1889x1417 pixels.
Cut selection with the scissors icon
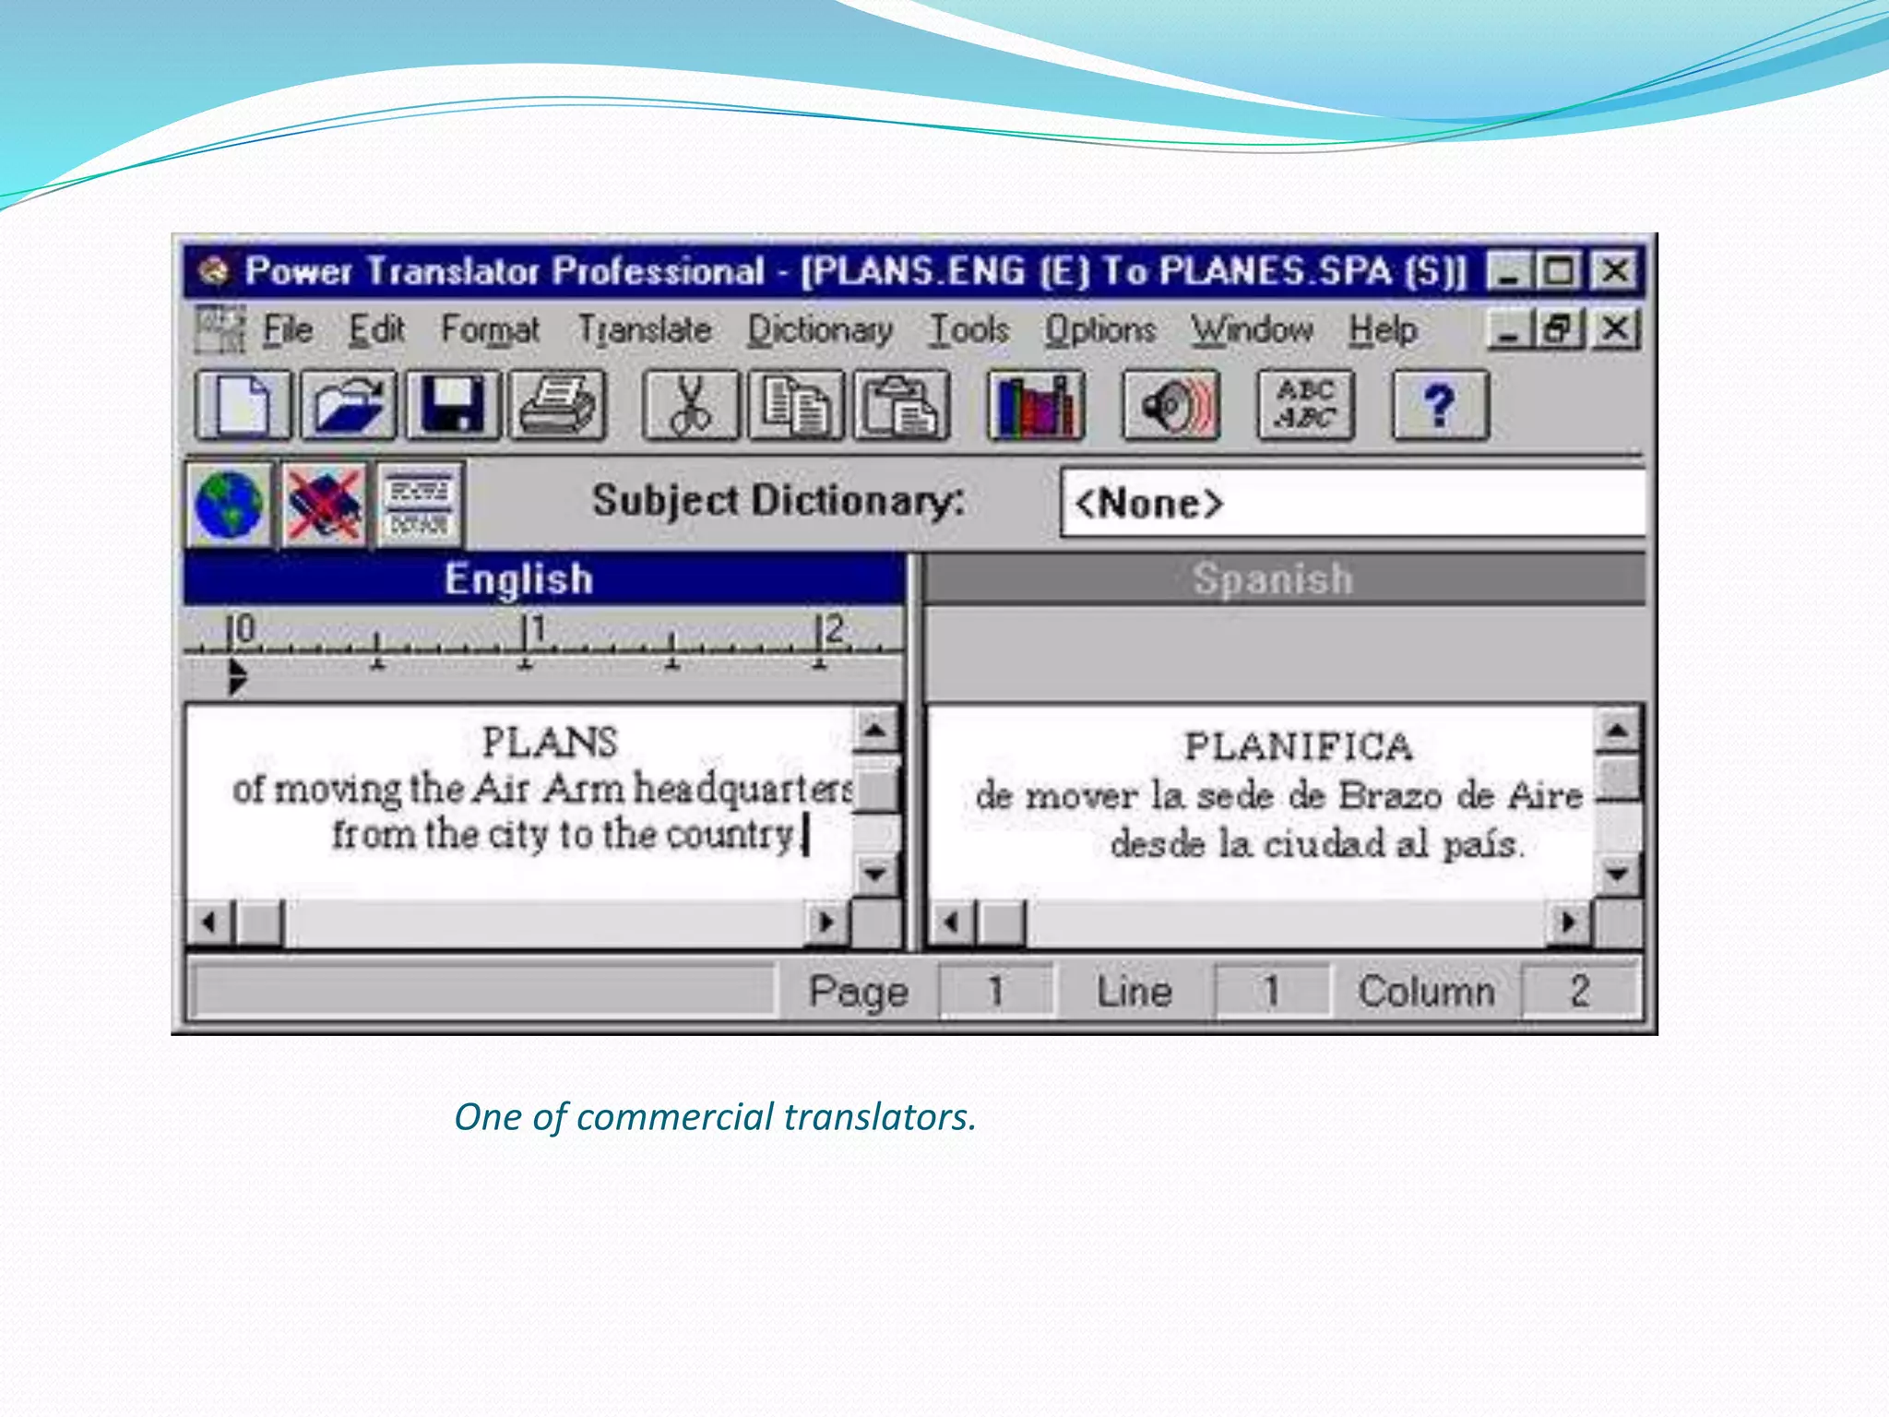coord(690,405)
